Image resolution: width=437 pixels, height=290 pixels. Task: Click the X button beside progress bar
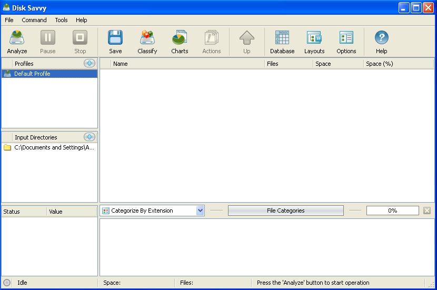[x=427, y=211]
